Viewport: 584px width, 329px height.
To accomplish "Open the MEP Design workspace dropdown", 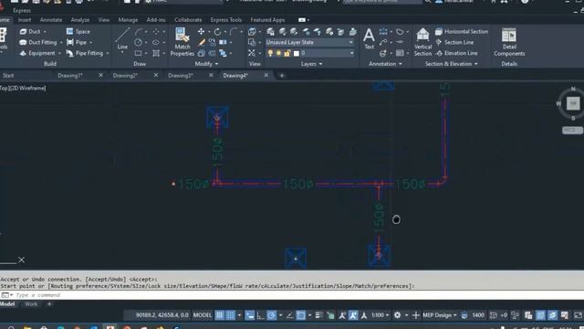I will 440,315.
